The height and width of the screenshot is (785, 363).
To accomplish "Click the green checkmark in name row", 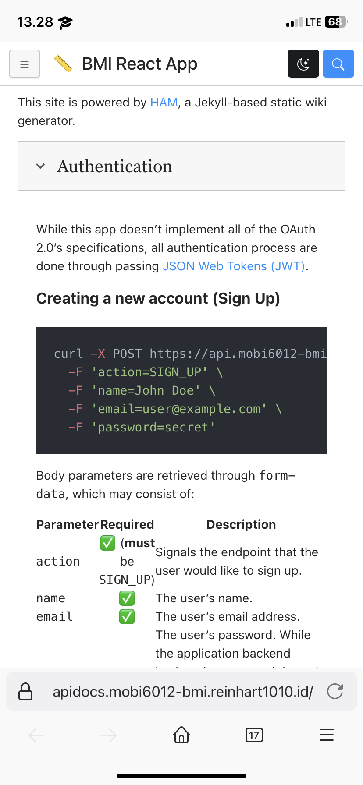I will coord(127,598).
